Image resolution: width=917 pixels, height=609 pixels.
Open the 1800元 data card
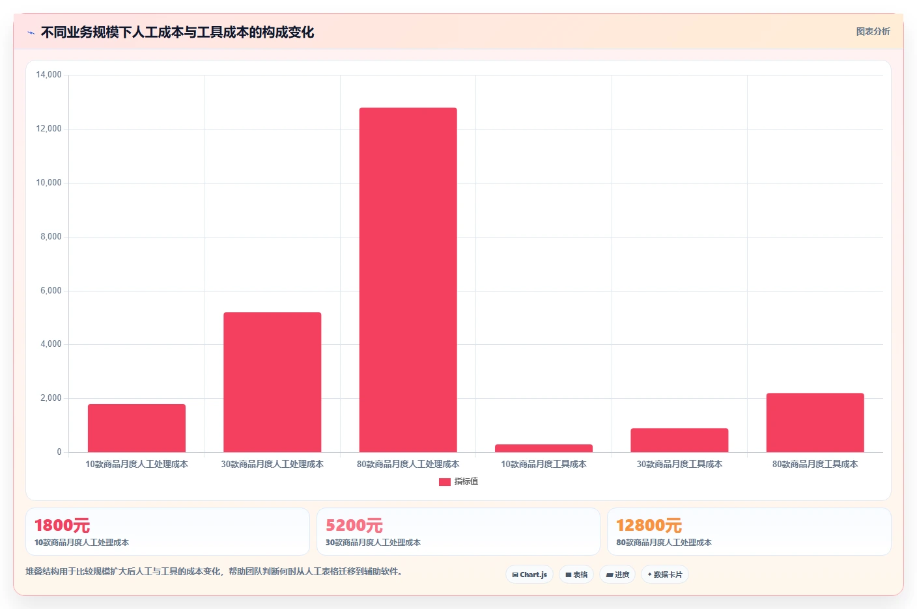(x=167, y=532)
